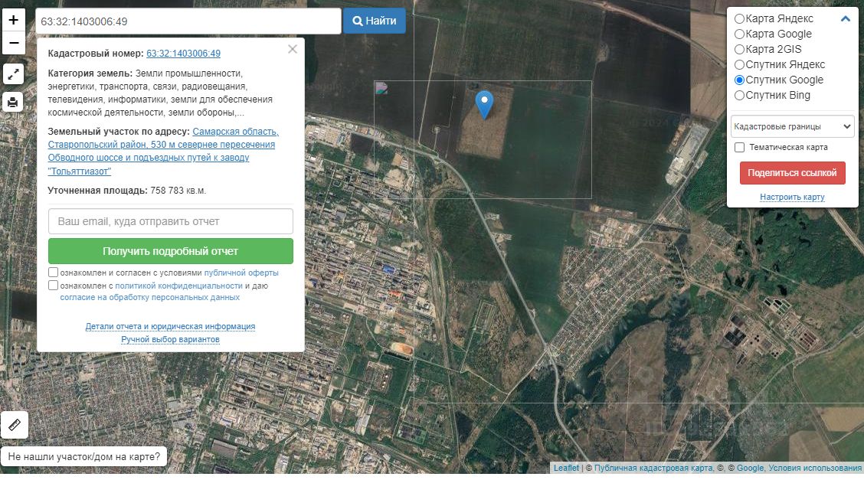Click Поделиться ссылкой button
864x480 pixels.
click(792, 173)
